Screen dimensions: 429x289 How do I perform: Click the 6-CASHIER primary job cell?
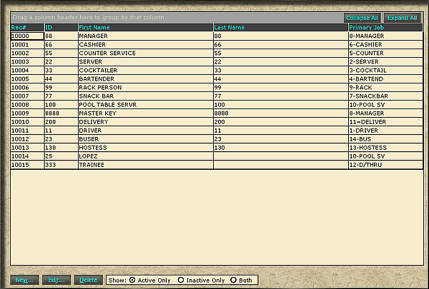click(386, 44)
